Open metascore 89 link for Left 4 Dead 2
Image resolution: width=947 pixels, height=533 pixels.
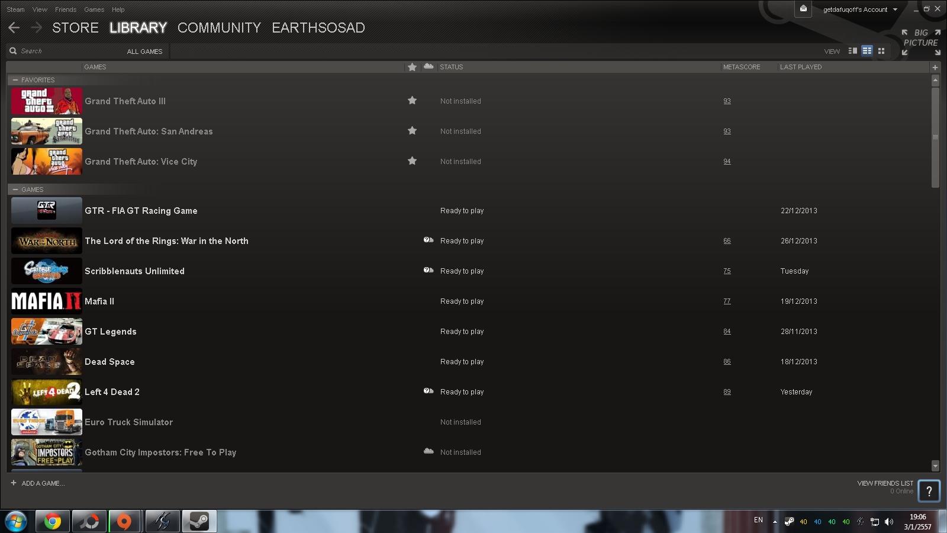coord(727,392)
